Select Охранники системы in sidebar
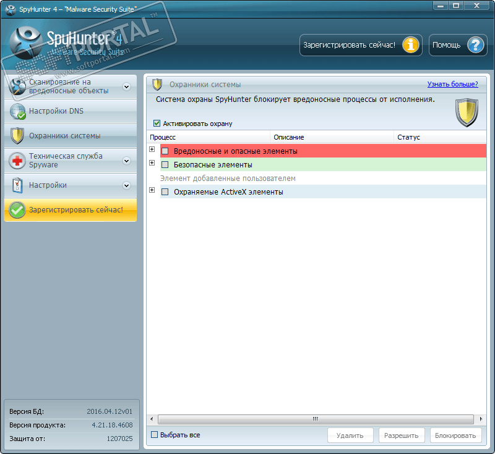The width and height of the screenshot is (495, 454). coord(71,136)
